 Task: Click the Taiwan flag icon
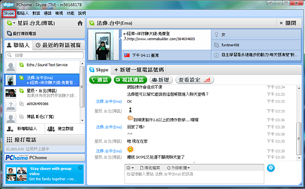pos(127,55)
